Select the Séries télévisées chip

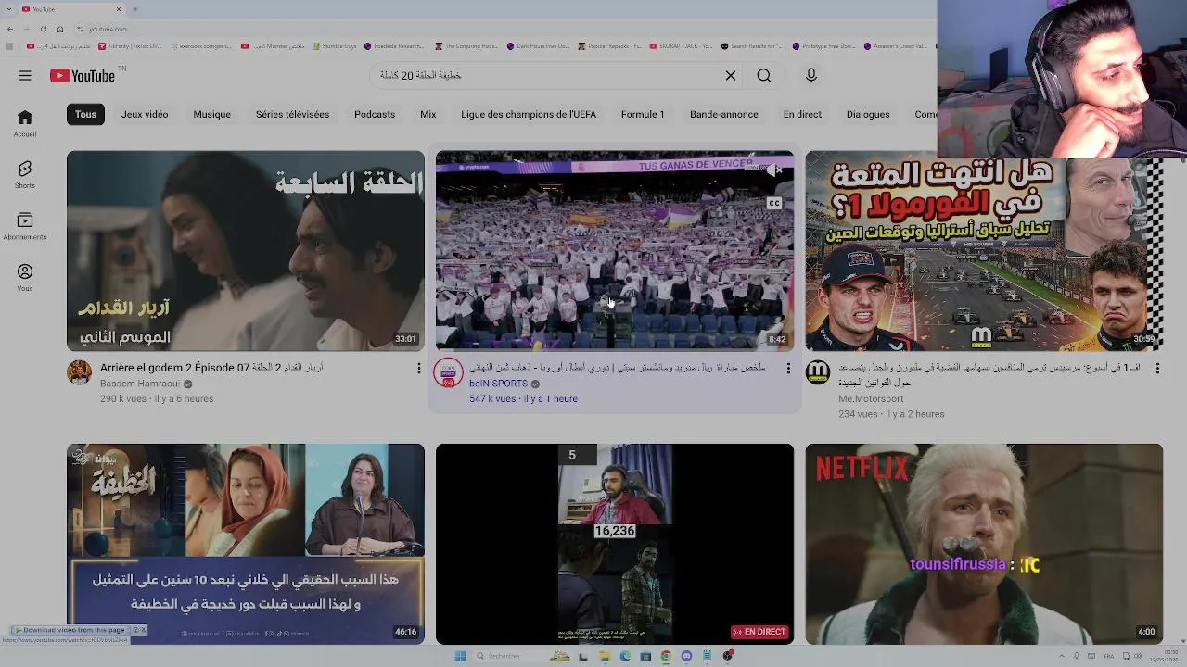[x=293, y=114]
